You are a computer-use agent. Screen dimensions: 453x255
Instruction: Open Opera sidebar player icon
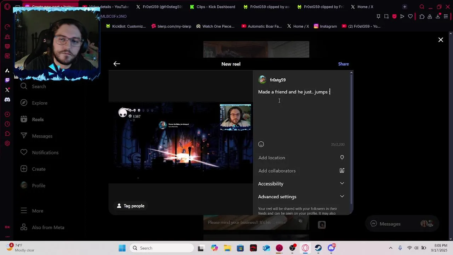pos(7,114)
